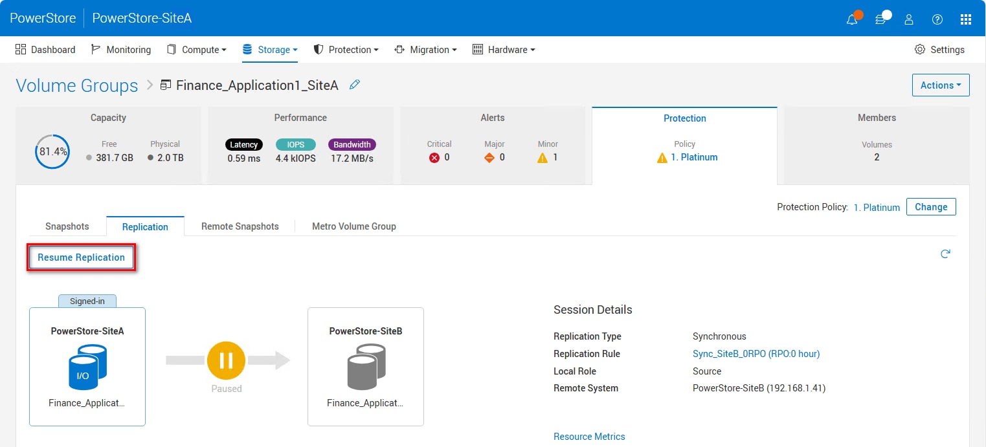Open 1. Platinum link in Protection card

tap(694, 157)
